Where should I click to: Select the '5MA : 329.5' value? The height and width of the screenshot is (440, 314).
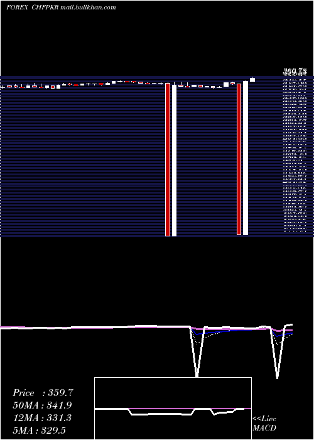[x=39, y=430]
